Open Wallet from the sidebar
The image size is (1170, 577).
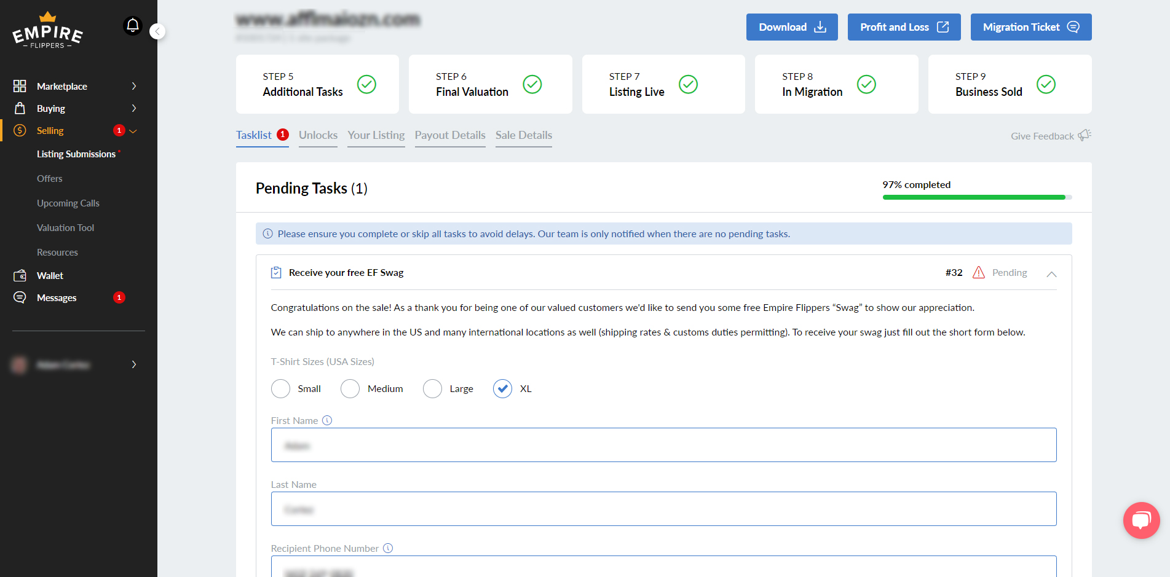[x=50, y=276]
